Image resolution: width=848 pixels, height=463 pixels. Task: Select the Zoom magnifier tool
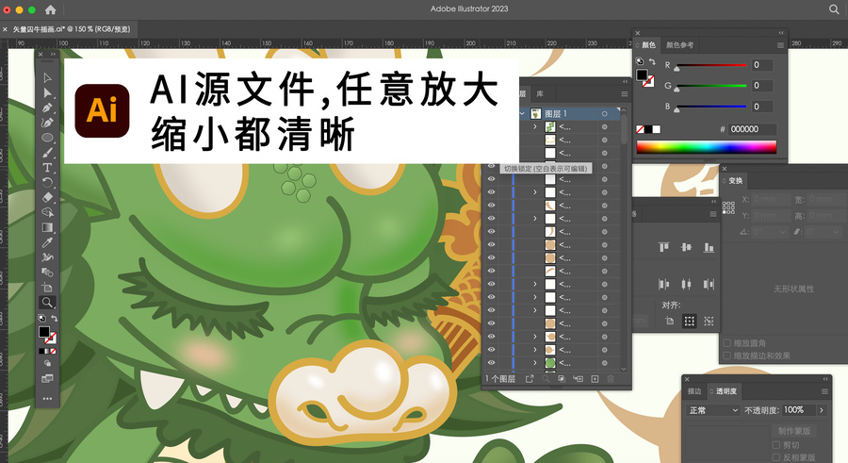48,302
